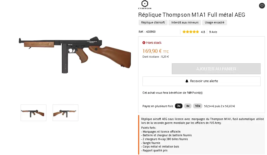Click the product title Réplique Thompson M1A1
Image resolution: width=267 pixels, height=155 pixels.
[x=191, y=15]
